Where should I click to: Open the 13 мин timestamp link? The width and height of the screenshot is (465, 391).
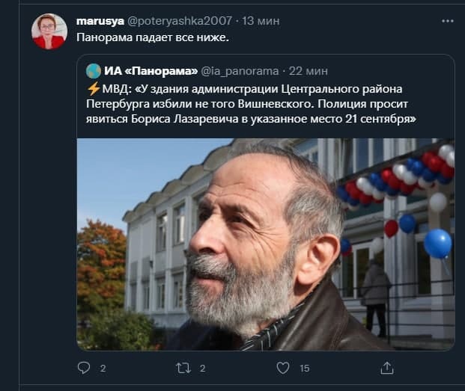(261, 21)
